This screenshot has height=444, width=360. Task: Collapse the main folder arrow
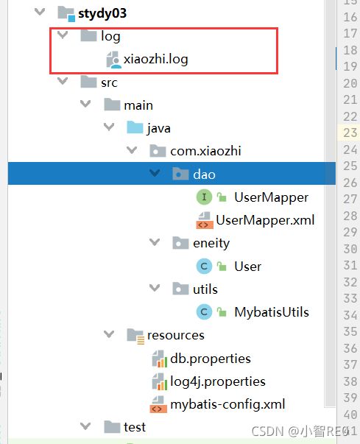(x=85, y=104)
